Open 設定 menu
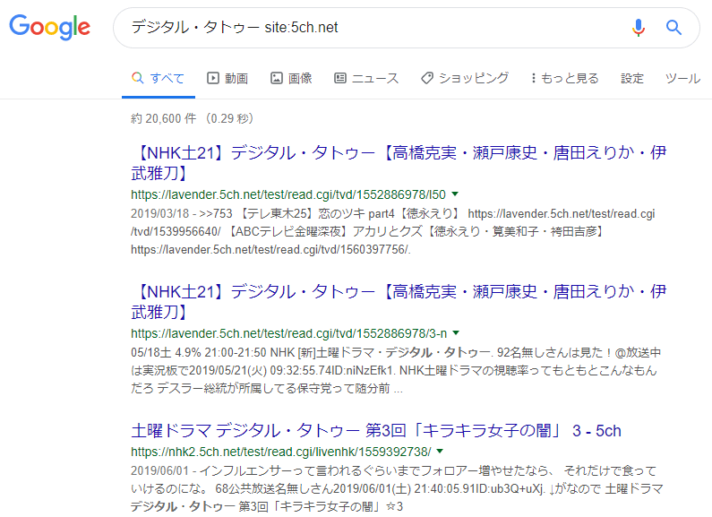This screenshot has width=712, height=517. [632, 78]
